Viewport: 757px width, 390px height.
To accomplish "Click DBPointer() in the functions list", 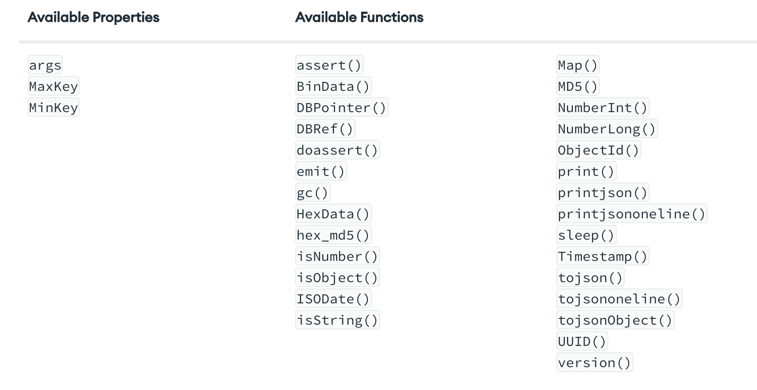I will pos(341,108).
